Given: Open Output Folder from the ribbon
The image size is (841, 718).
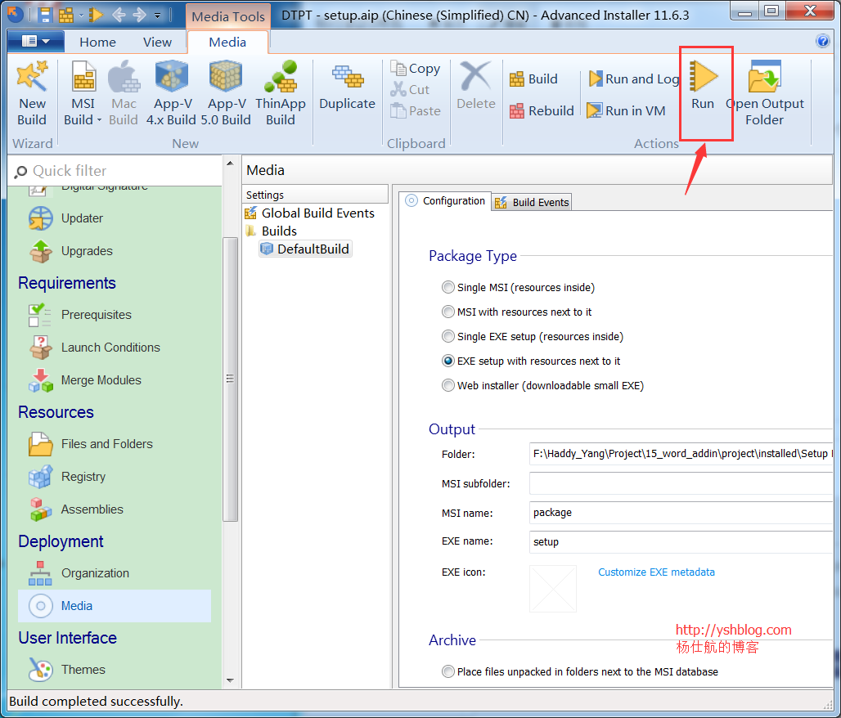Looking at the screenshot, I should tap(765, 93).
